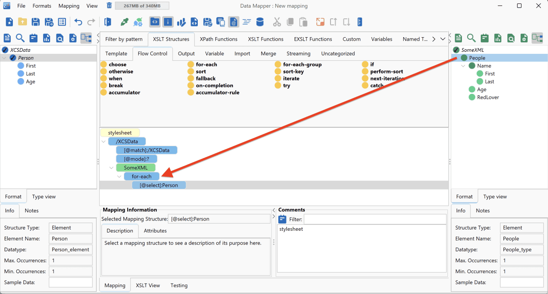Click into the Comments Filter input field
This screenshot has height=294, width=548.
(x=375, y=219)
